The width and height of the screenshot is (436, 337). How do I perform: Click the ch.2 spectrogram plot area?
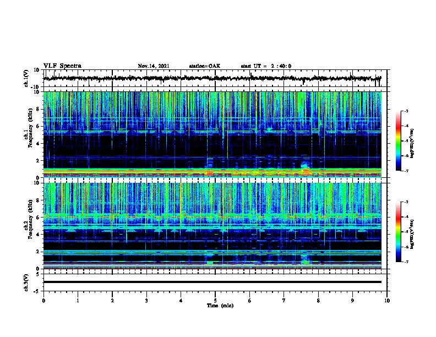[212, 226]
